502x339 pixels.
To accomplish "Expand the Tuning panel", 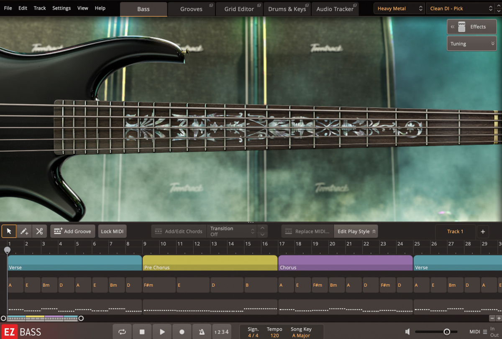I will point(471,43).
